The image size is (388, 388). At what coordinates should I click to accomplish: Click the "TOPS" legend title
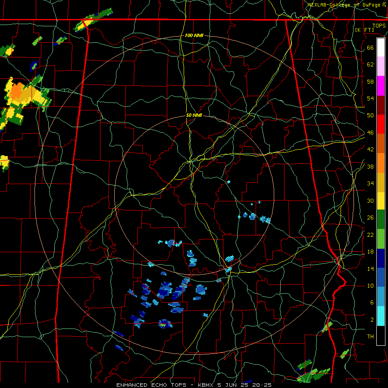click(379, 26)
